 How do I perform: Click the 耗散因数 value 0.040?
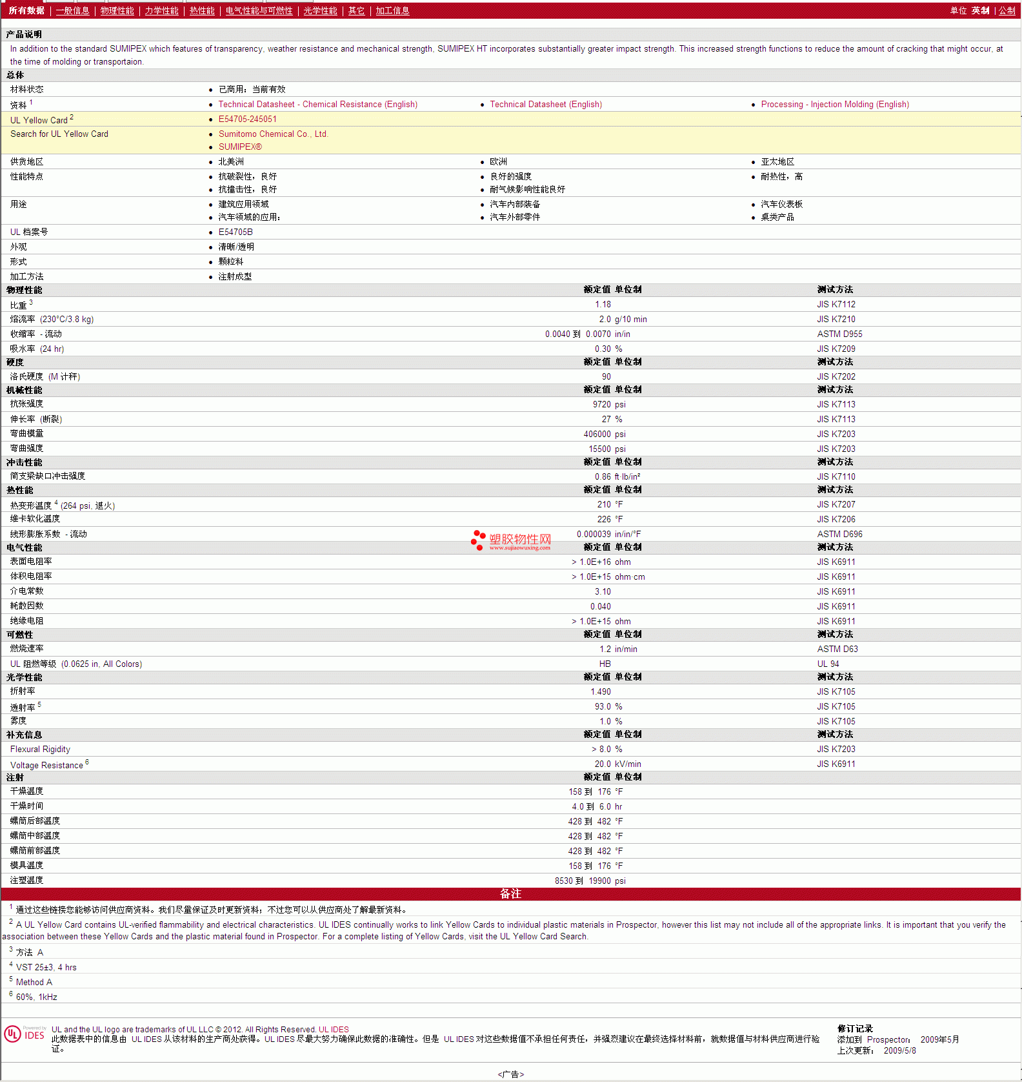click(601, 607)
